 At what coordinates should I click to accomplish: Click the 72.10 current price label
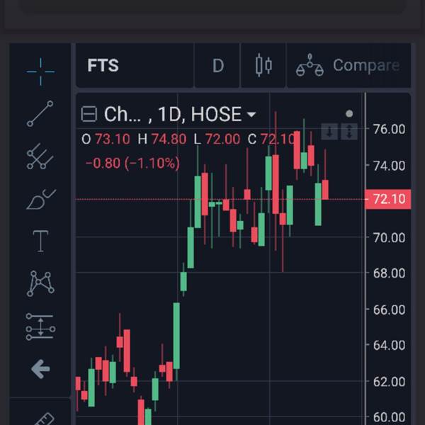[388, 199]
